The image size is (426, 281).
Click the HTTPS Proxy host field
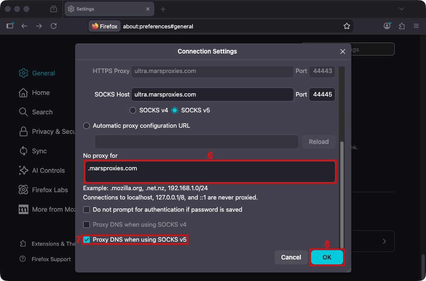pos(212,71)
